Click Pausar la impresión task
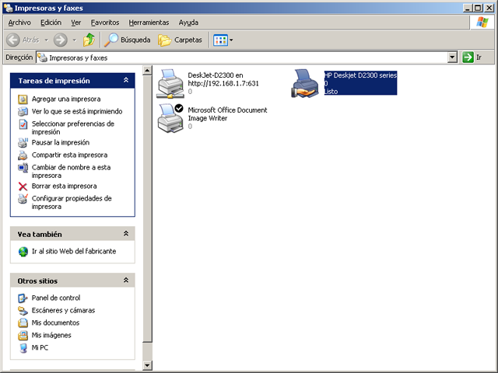The image size is (498, 373). click(x=60, y=143)
